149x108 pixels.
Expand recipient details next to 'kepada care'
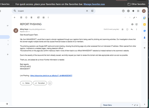click(29, 32)
